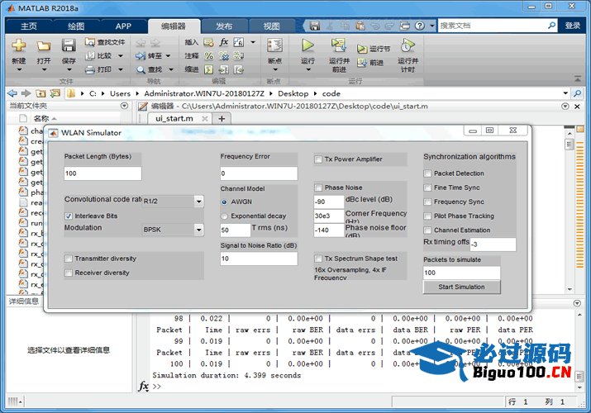Click the Run Section icon
This screenshot has width=591, height=413.
pyautogui.click(x=362, y=49)
